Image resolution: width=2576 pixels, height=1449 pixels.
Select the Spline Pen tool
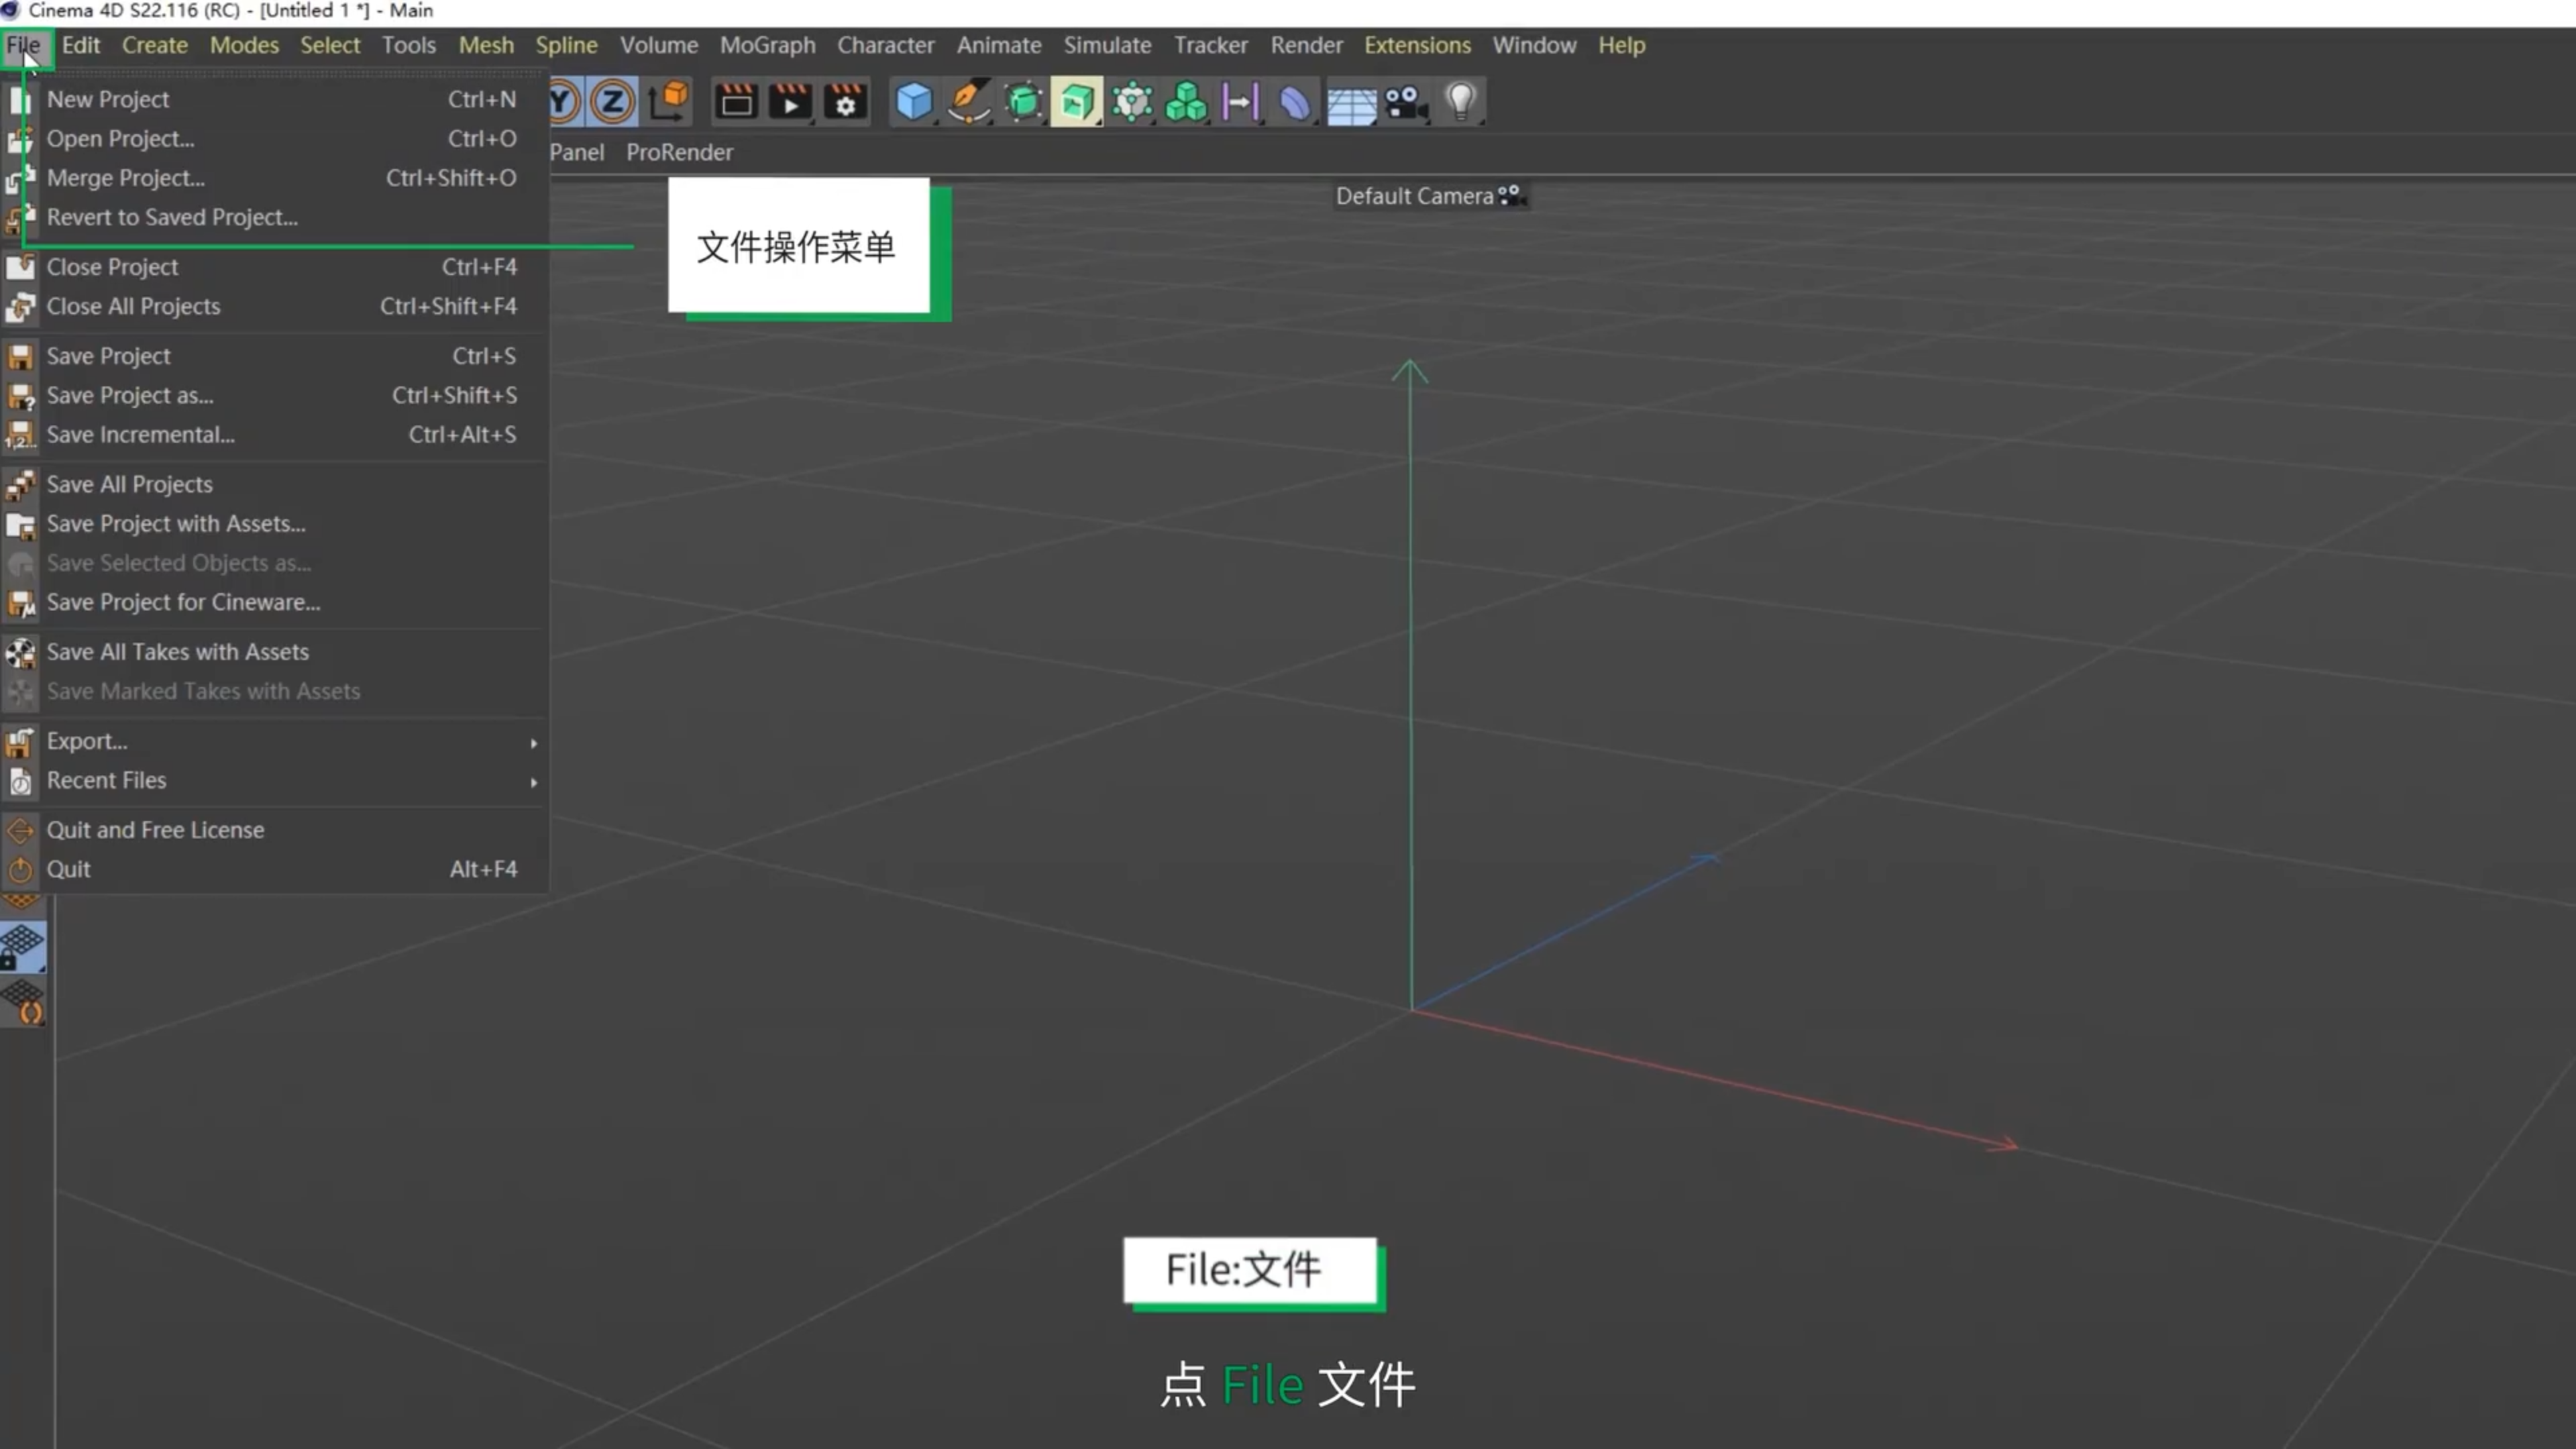tap(968, 102)
